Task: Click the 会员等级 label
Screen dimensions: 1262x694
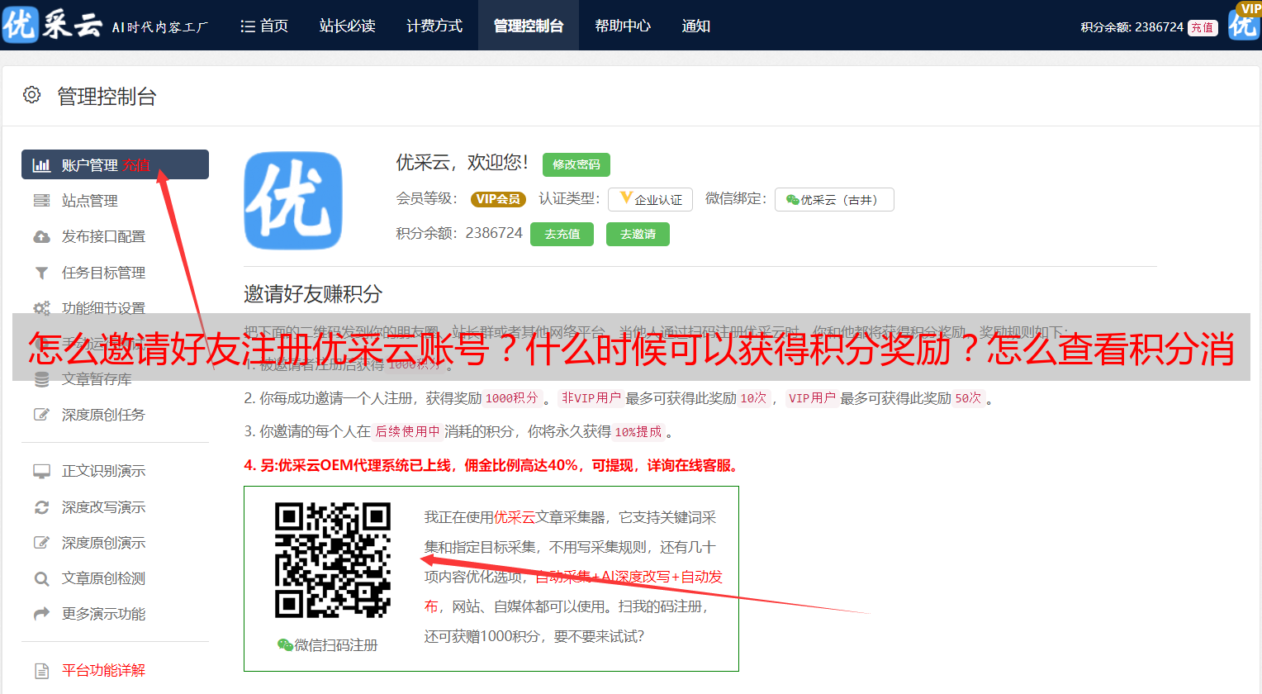Action: (426, 198)
